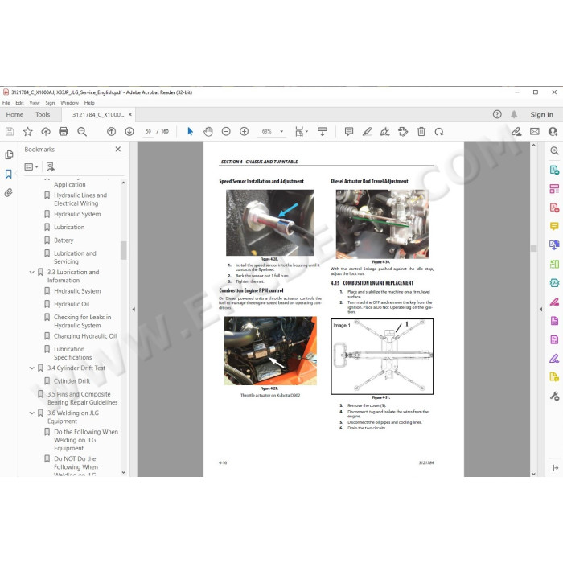Click the bookmarks panel scrollbar thumb
This screenshot has height=563, width=563.
tap(124, 250)
